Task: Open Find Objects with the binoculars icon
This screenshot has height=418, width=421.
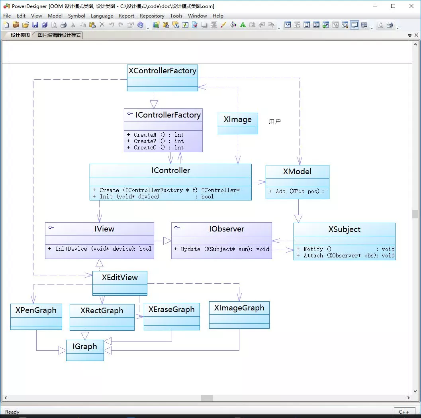Action: pos(176,25)
